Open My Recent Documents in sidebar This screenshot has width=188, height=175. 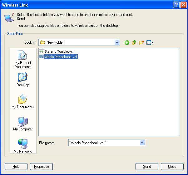tap(23, 60)
